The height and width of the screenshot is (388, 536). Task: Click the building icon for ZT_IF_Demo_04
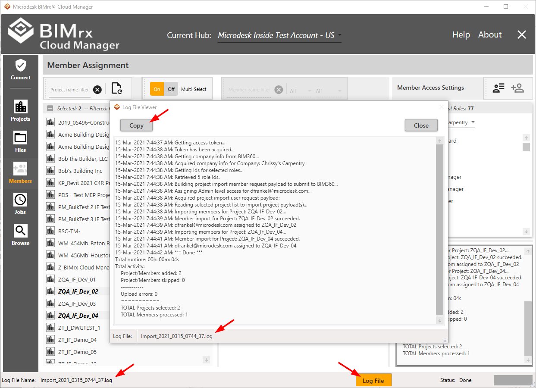[x=50, y=340]
